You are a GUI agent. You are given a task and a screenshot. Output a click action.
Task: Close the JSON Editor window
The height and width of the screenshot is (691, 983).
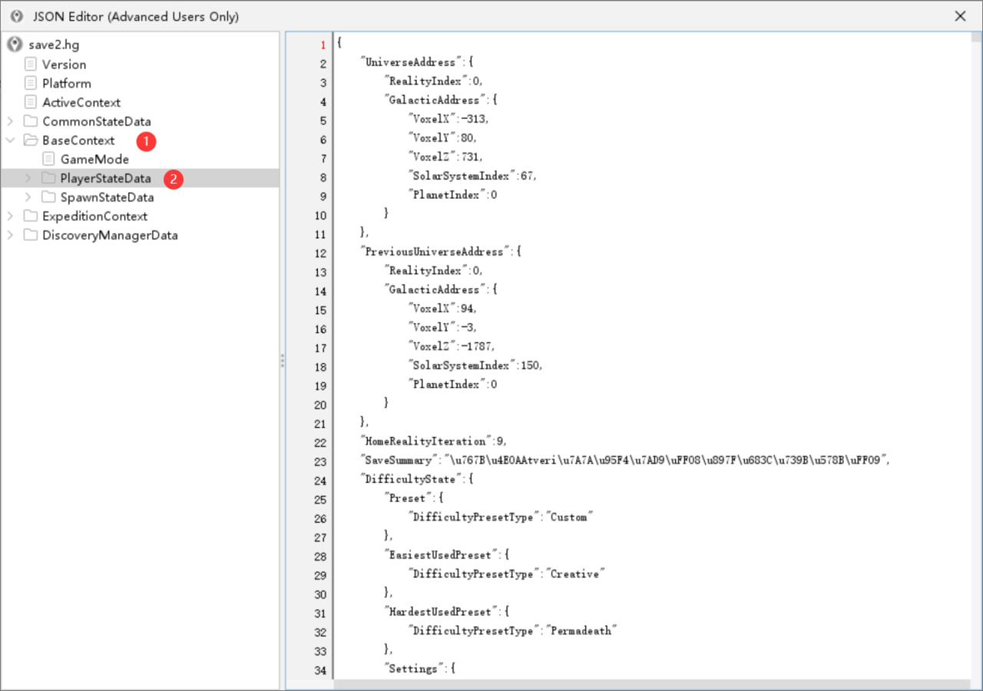click(x=960, y=16)
